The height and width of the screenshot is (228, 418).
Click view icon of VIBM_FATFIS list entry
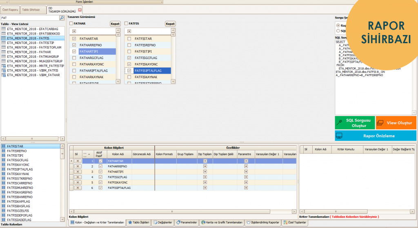(x=3, y=70)
